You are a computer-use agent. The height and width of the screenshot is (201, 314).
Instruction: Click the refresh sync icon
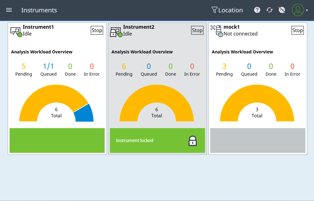pyautogui.click(x=270, y=10)
